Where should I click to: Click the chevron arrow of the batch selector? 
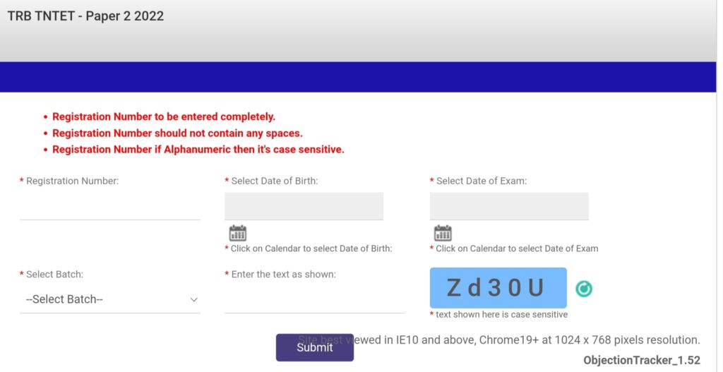194,299
